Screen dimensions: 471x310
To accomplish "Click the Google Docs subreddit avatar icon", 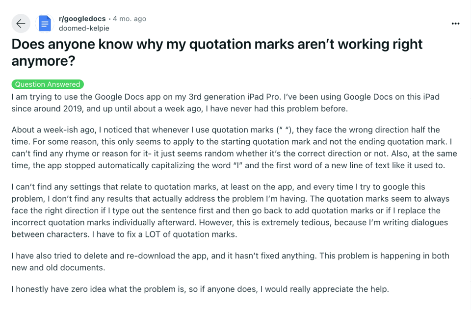I will [45, 23].
